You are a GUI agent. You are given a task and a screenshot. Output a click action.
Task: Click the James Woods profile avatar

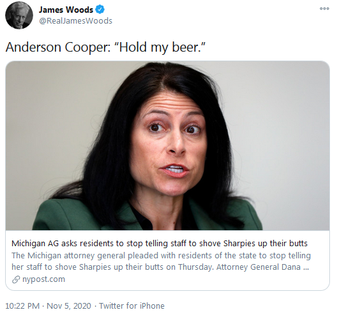pyautogui.click(x=19, y=16)
